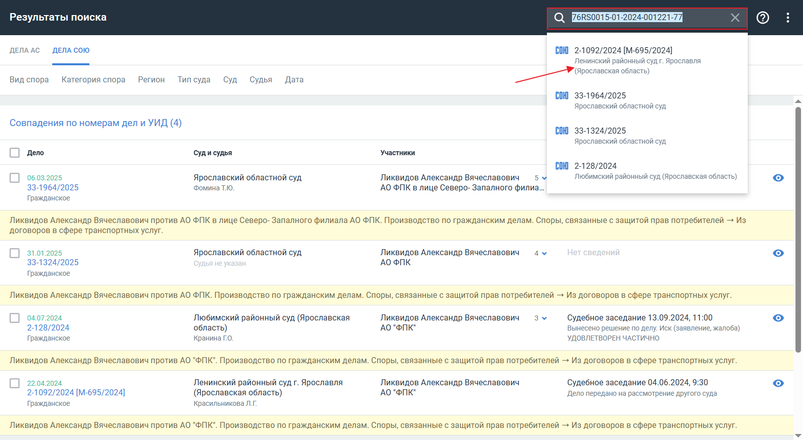
Task: Choose suggestion 2-128/2024 Любимский районный суд
Action: (x=596, y=166)
